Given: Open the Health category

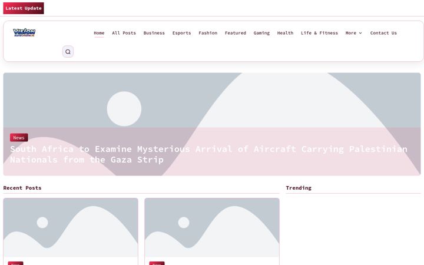Looking at the screenshot, I should click(x=285, y=33).
